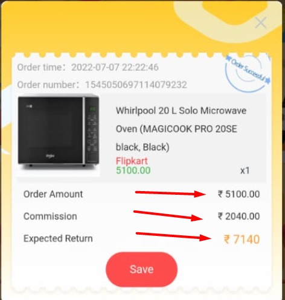Screen dimensions: 285x300
Task: Click the green 5100.00 product price
Action: [133, 171]
